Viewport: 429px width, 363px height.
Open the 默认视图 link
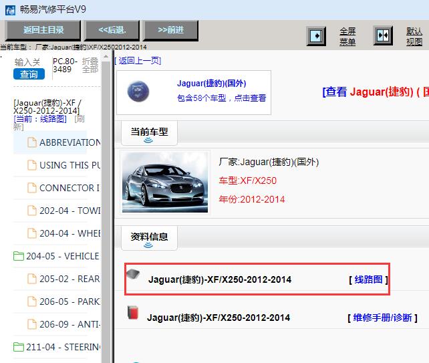(414, 36)
